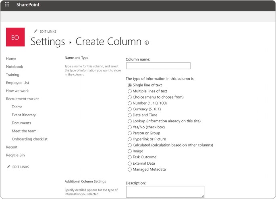Screen dimensions: 276x199
Task: Select the Single line of text radio button
Action: (x=130, y=85)
